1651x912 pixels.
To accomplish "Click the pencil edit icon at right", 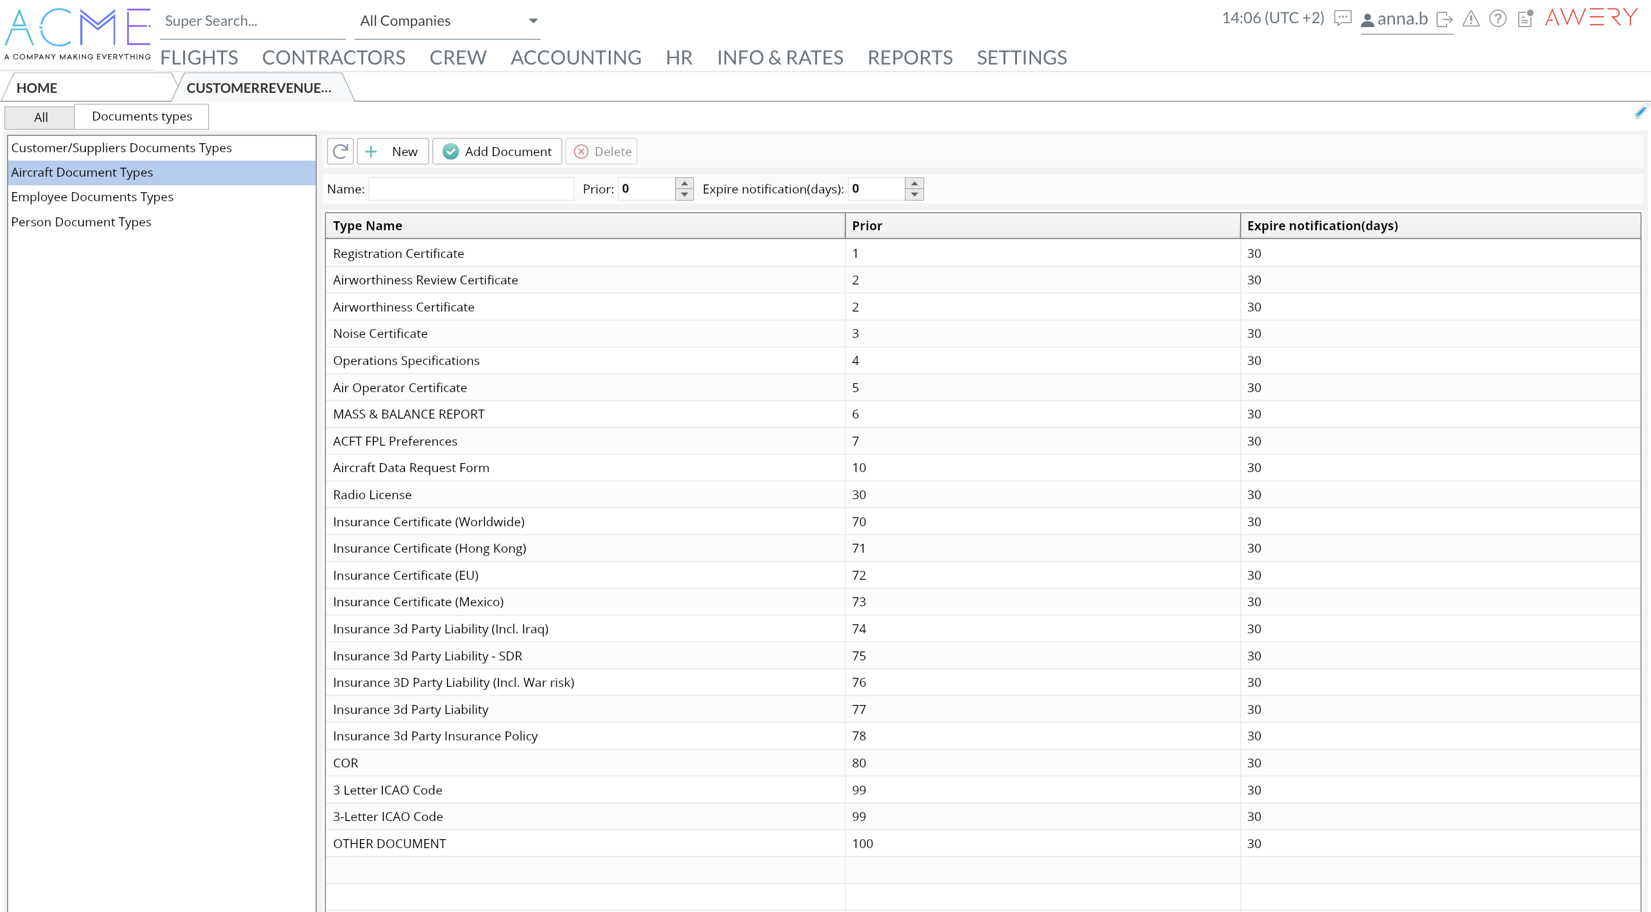I will pyautogui.click(x=1641, y=112).
